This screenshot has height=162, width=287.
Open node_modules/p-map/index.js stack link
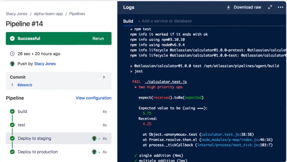[x=229, y=140]
